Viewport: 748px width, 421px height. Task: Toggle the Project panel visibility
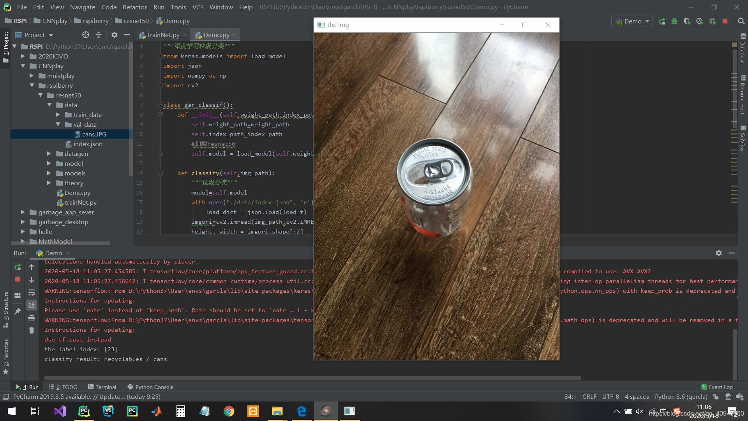(127, 35)
